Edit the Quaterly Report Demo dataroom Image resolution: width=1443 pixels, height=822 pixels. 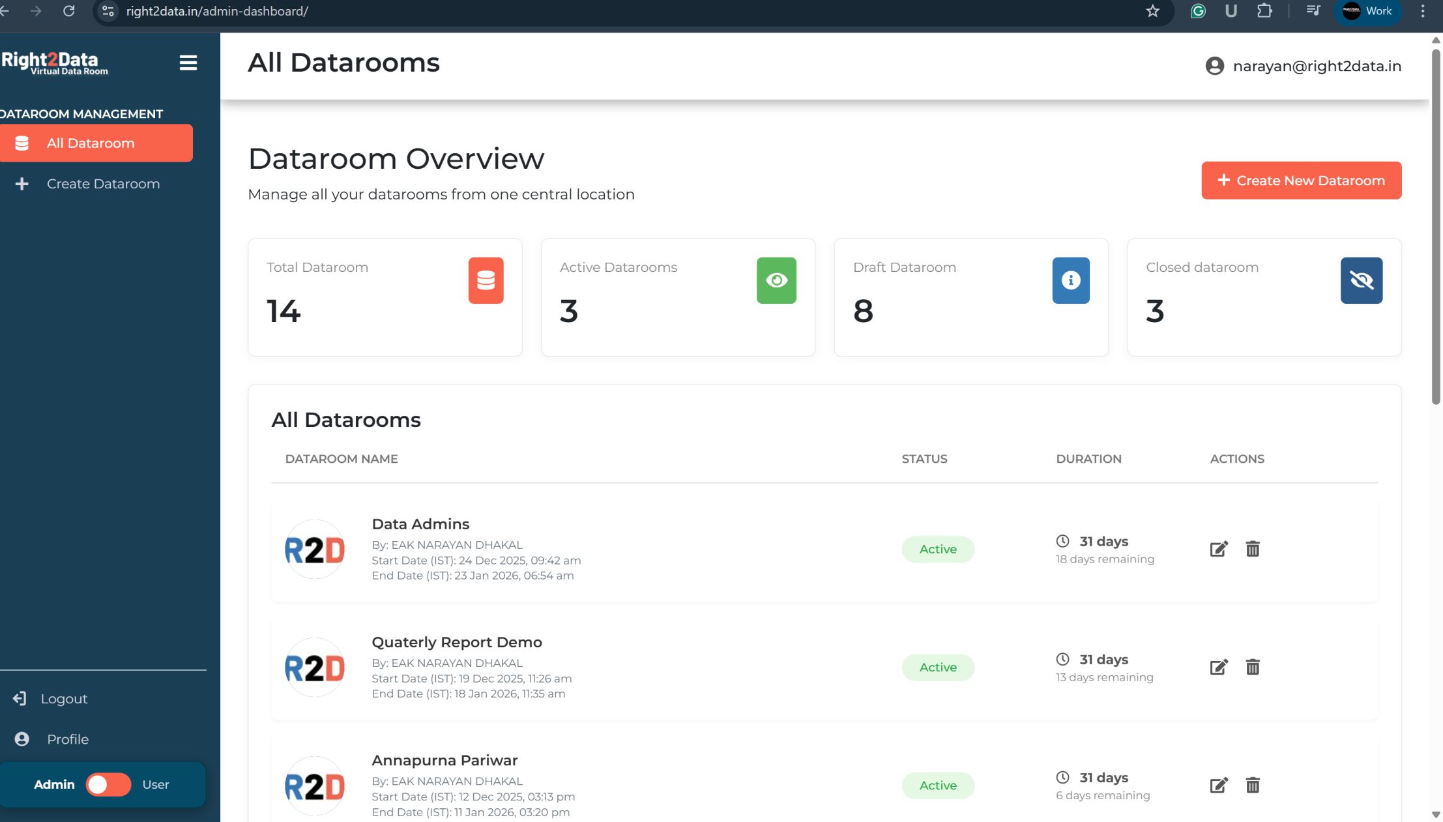point(1218,667)
